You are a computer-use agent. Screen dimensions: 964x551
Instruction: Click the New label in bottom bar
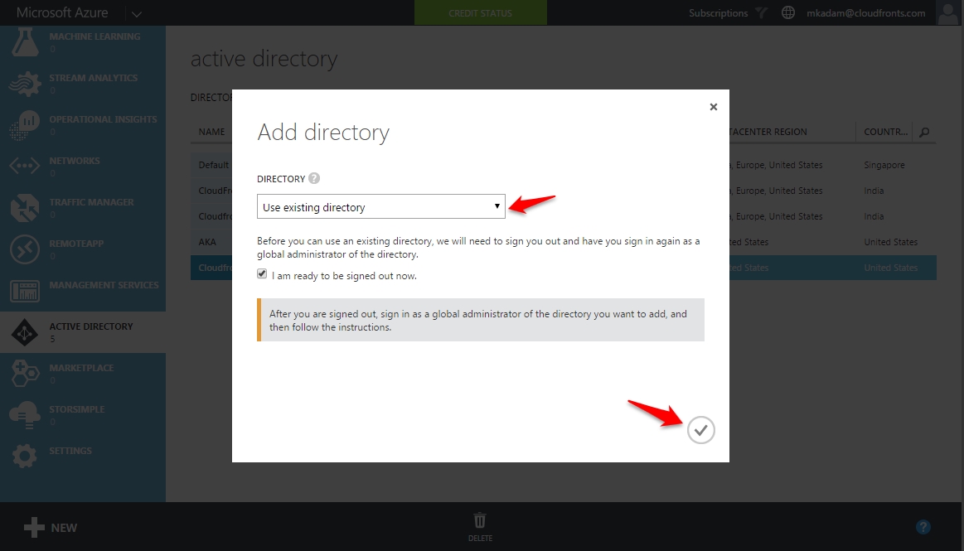click(64, 528)
